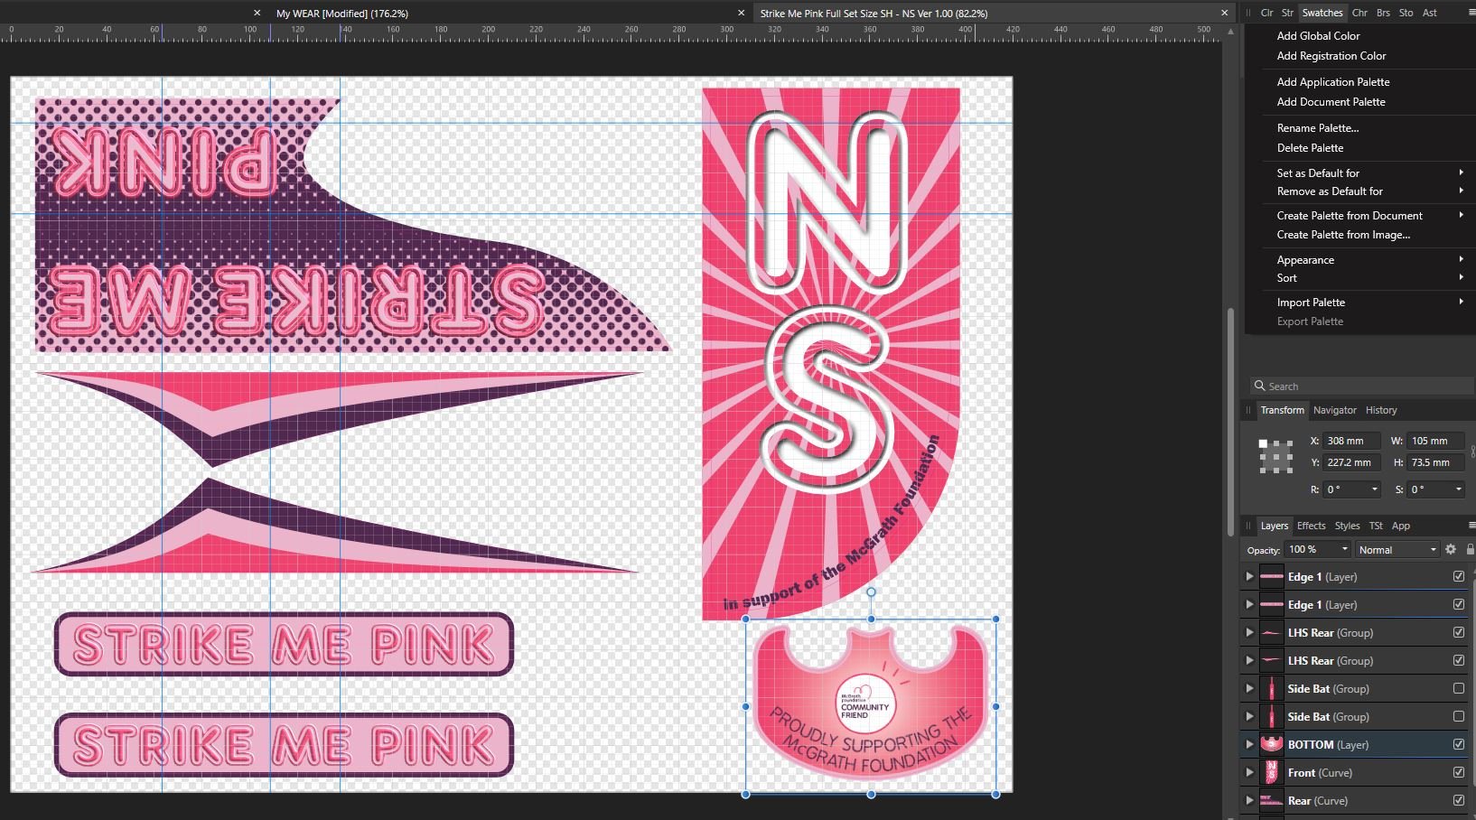Show the second Side Bat group

pyautogui.click(x=1459, y=716)
